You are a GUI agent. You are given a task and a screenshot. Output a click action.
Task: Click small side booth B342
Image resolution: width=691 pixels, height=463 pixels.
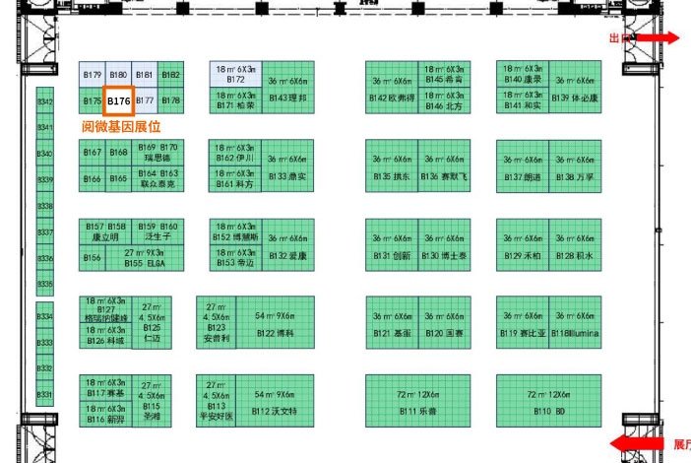coord(45,101)
